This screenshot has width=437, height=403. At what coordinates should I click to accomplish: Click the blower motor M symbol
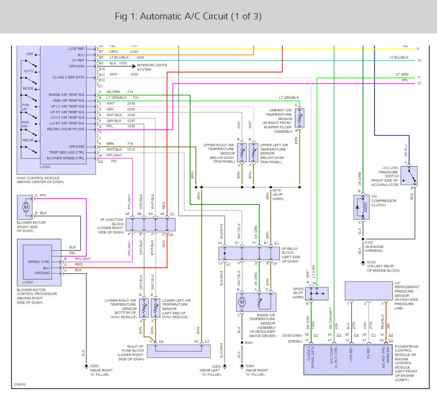[x=26, y=207]
